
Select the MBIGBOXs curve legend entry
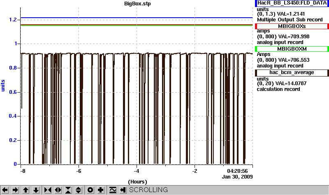[292, 26]
